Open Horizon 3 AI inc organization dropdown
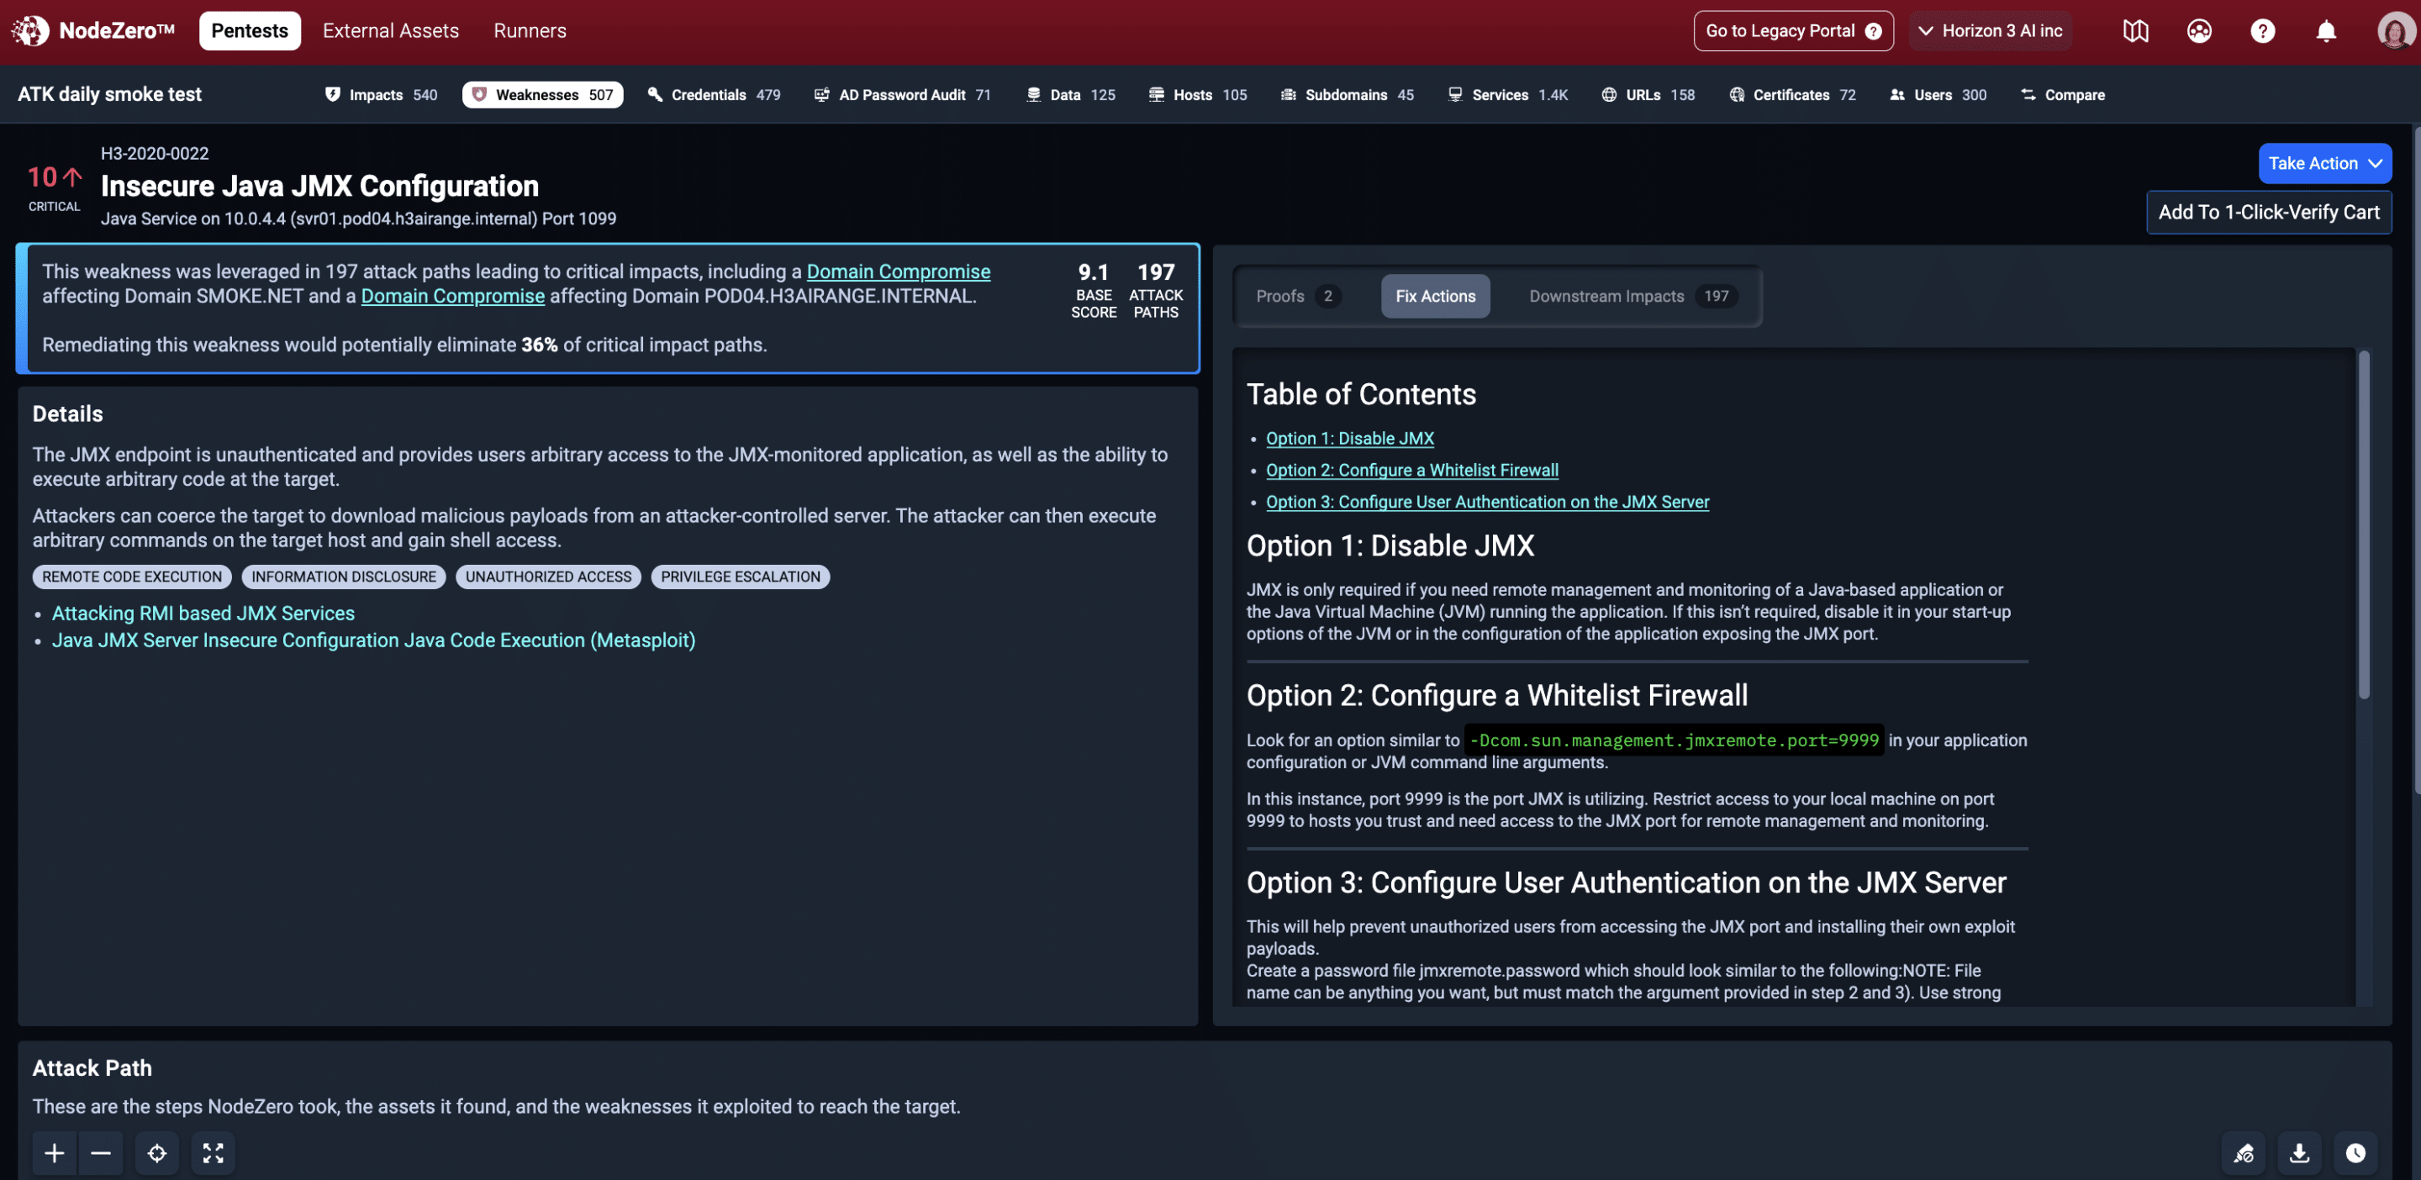The image size is (2421, 1180). pyautogui.click(x=1990, y=31)
